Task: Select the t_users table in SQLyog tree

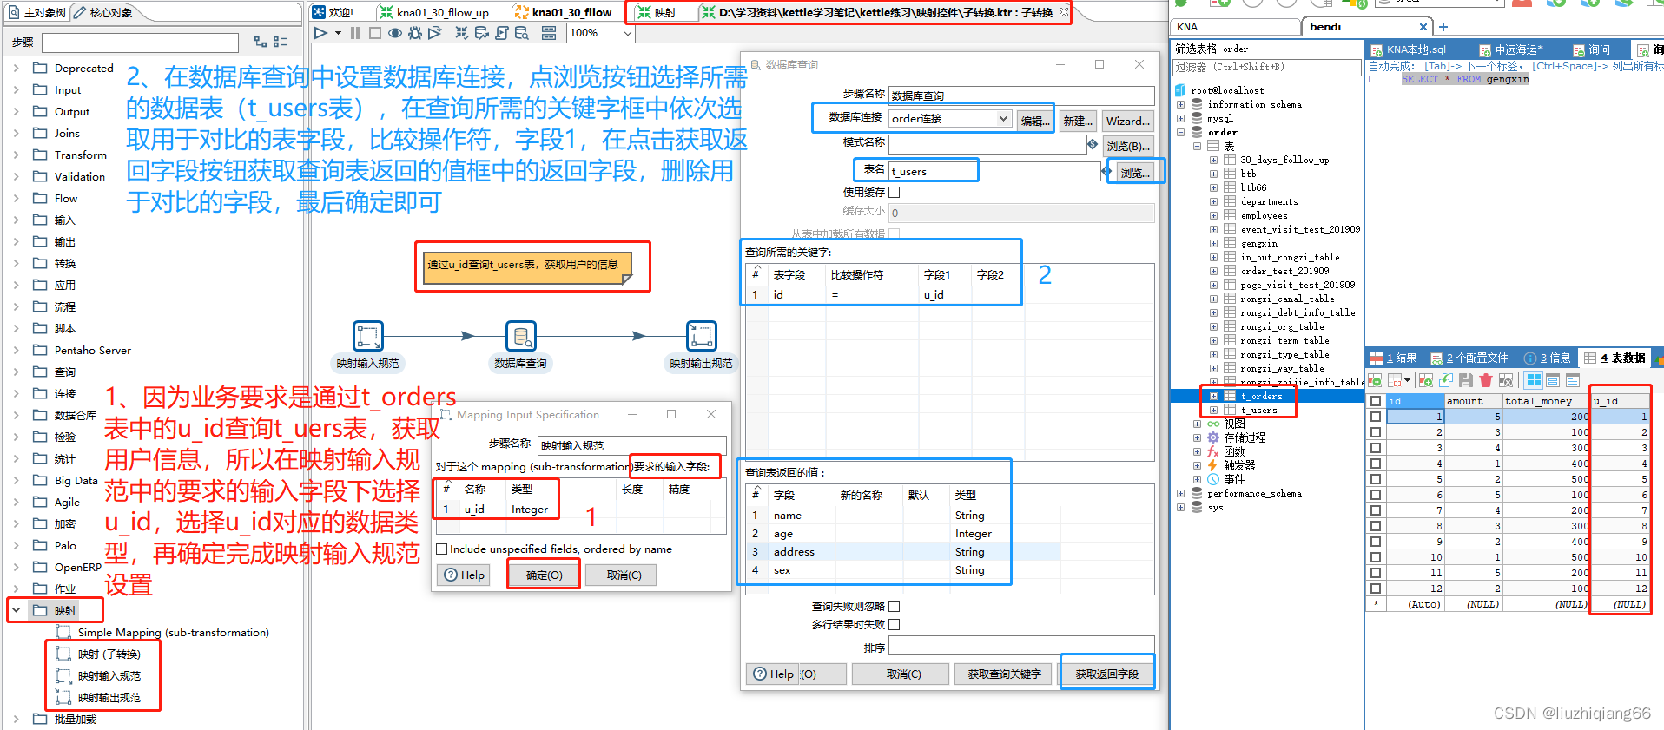Action: 1258,410
